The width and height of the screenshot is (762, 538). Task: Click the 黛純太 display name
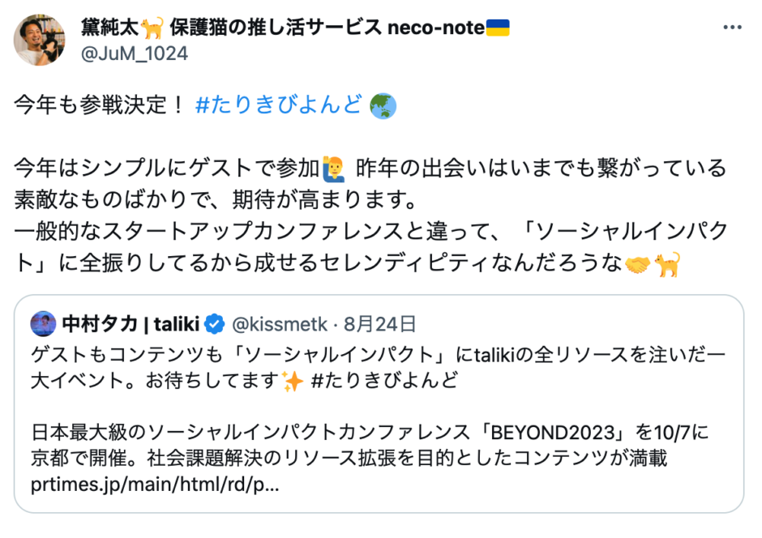click(x=109, y=28)
